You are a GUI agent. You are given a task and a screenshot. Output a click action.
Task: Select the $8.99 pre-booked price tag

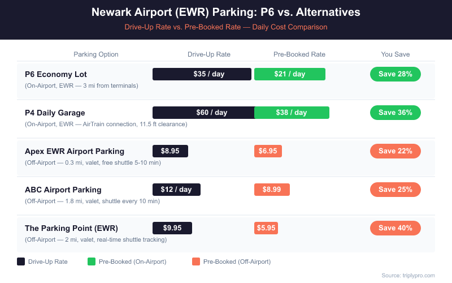(x=270, y=190)
